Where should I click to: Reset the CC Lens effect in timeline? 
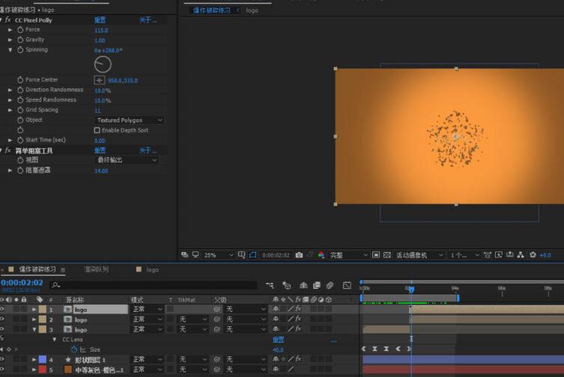click(279, 340)
